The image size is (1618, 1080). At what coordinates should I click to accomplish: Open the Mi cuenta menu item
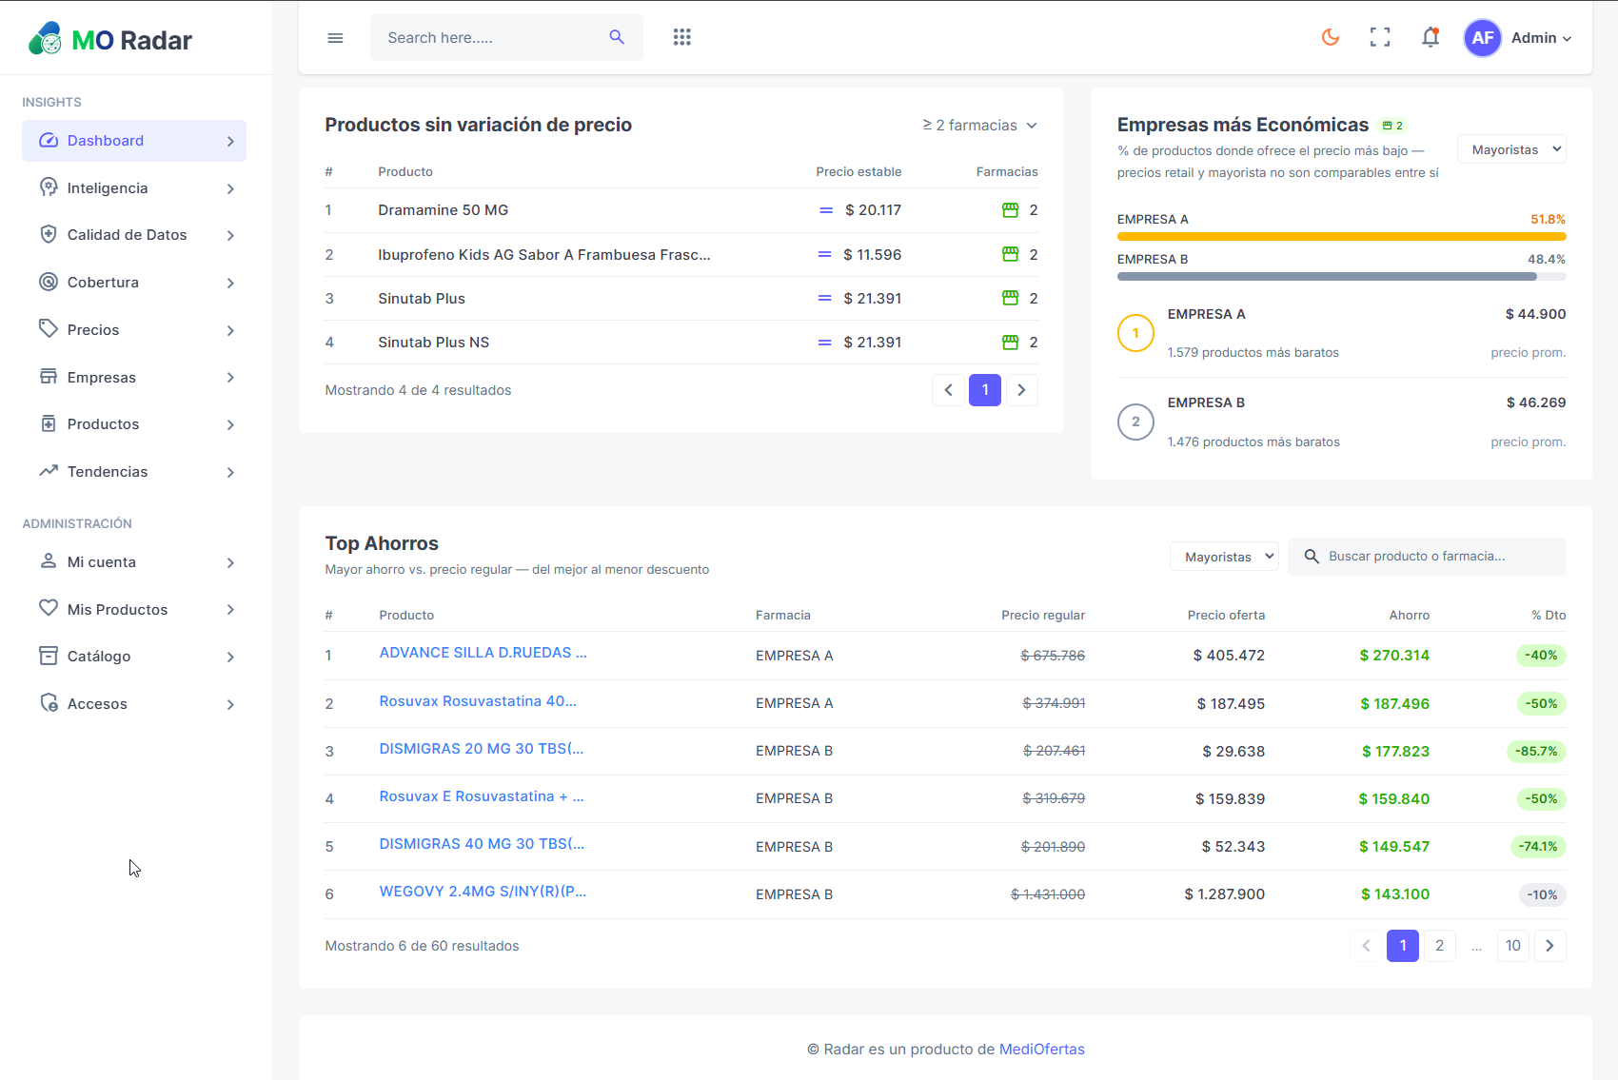134,562
